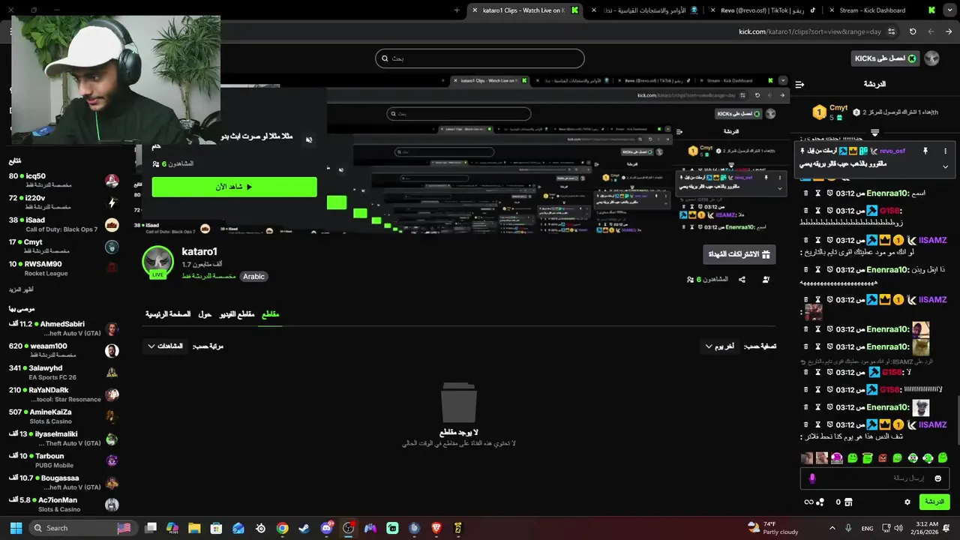This screenshot has width=960, height=540.
Task: Open i220v channel in sidebar
Action: click(64, 202)
